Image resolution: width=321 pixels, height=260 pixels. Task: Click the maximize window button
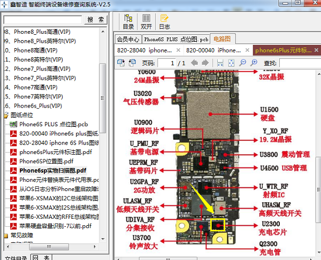(x=297, y=3)
